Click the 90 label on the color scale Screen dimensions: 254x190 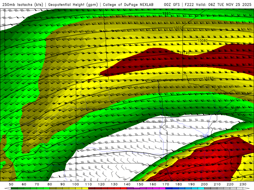pos(63,184)
